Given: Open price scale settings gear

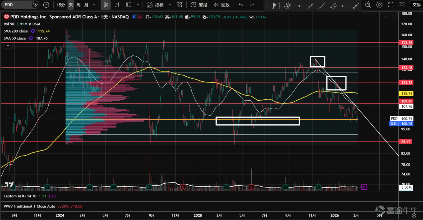Looking at the screenshot, I should [414, 216].
